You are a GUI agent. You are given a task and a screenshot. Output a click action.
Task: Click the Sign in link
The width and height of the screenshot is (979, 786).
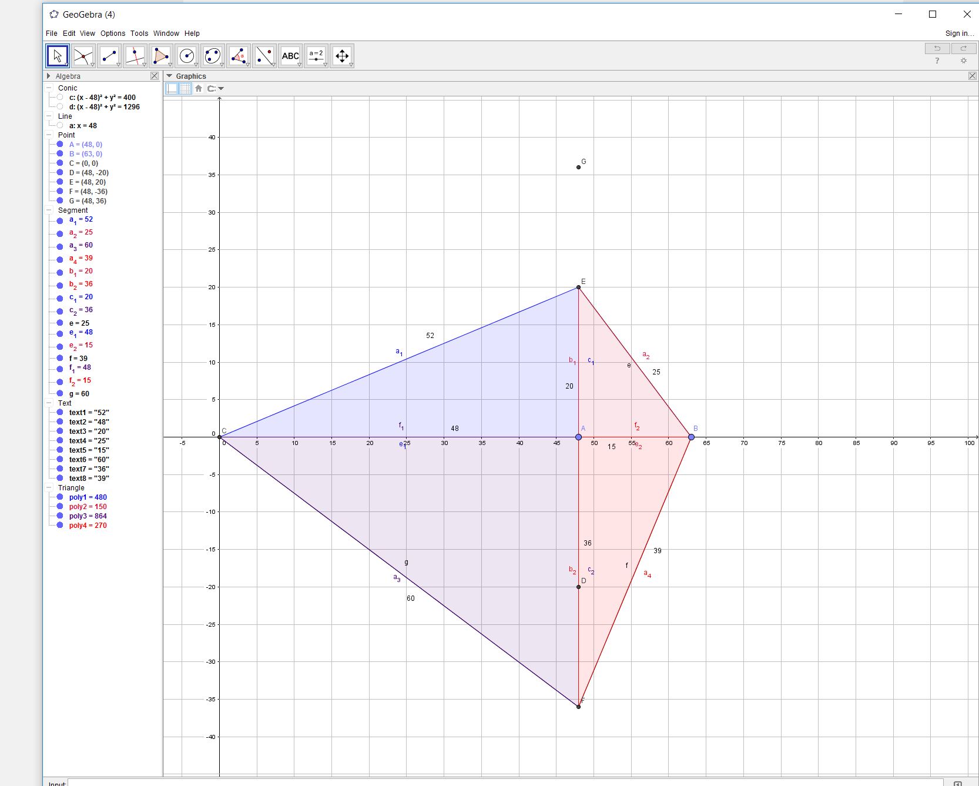click(959, 34)
